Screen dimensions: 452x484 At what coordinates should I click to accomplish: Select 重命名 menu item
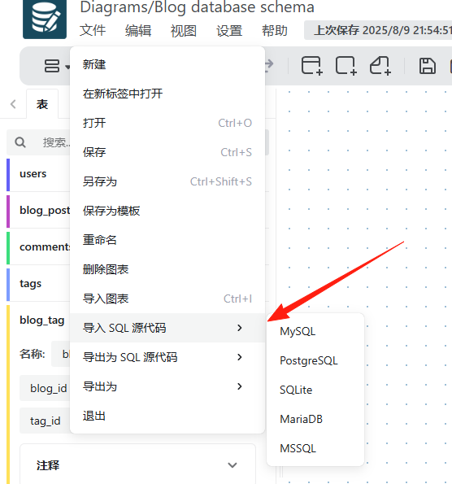point(167,240)
